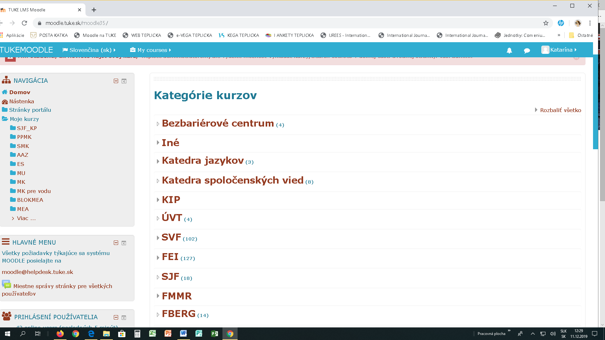Go to Domov in navigation

(x=20, y=92)
